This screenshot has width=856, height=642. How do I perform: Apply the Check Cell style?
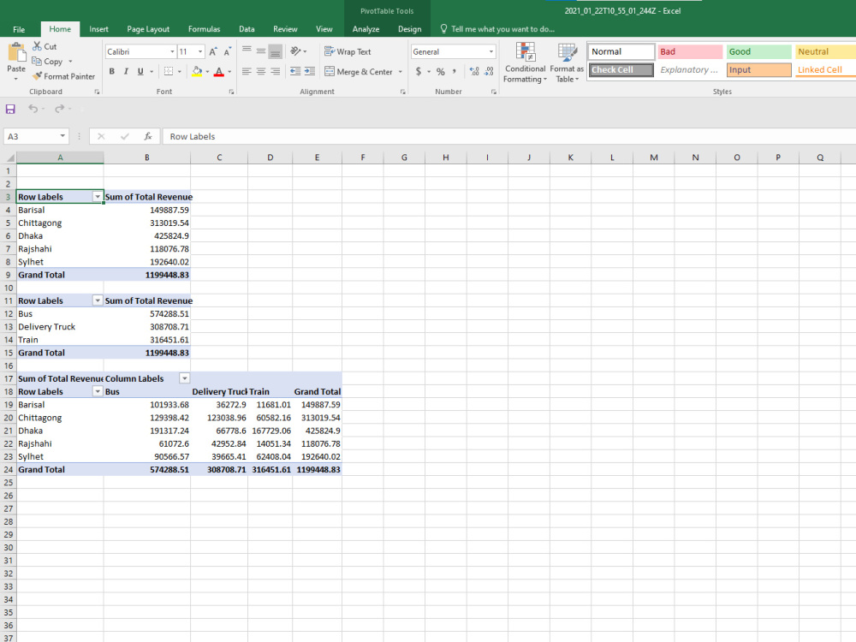tap(621, 70)
